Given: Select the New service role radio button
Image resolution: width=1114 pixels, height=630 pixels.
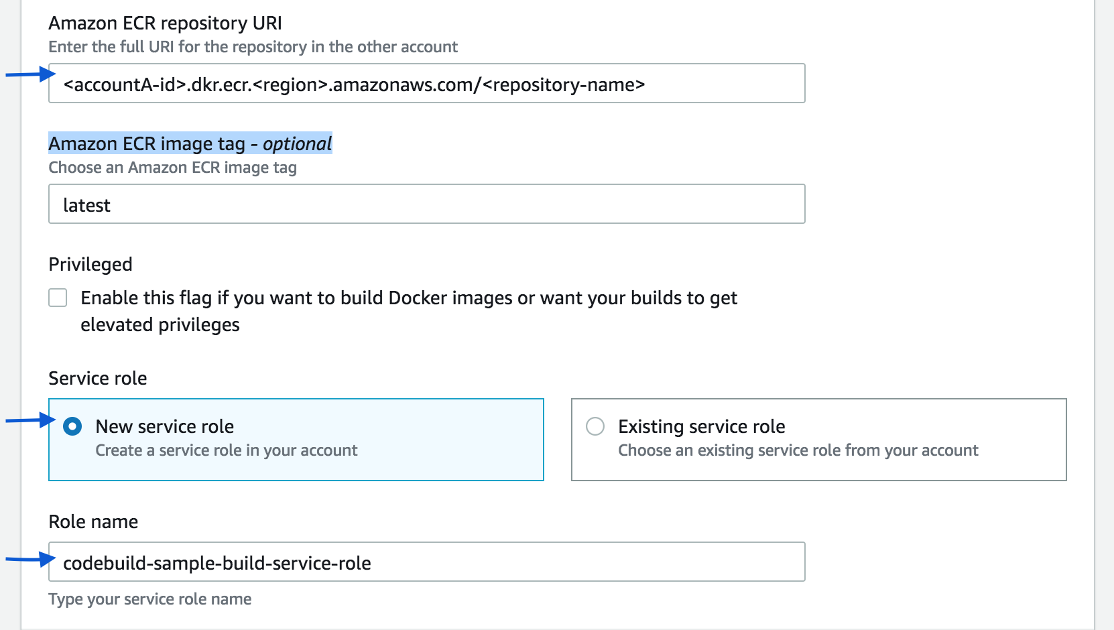Looking at the screenshot, I should click(x=72, y=426).
